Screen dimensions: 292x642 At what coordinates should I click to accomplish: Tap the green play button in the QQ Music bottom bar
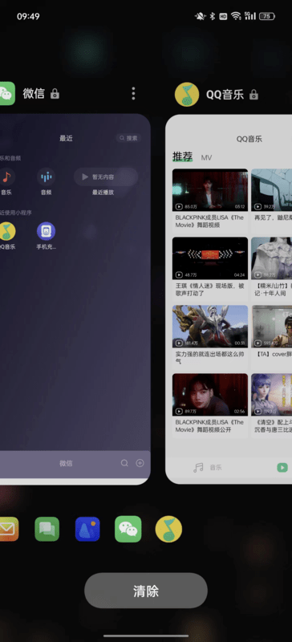[282, 467]
